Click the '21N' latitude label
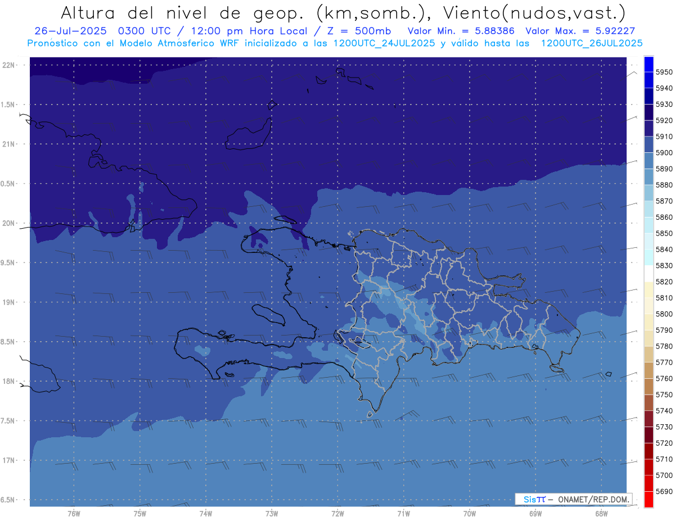Viewport: 675px width, 521px height. point(9,144)
